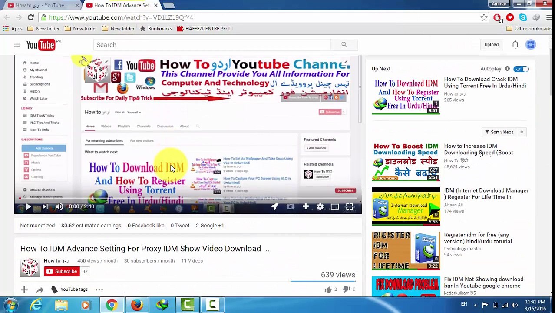The width and height of the screenshot is (555, 313).
Task: Click the Autoplay info icon
Action: (507, 69)
